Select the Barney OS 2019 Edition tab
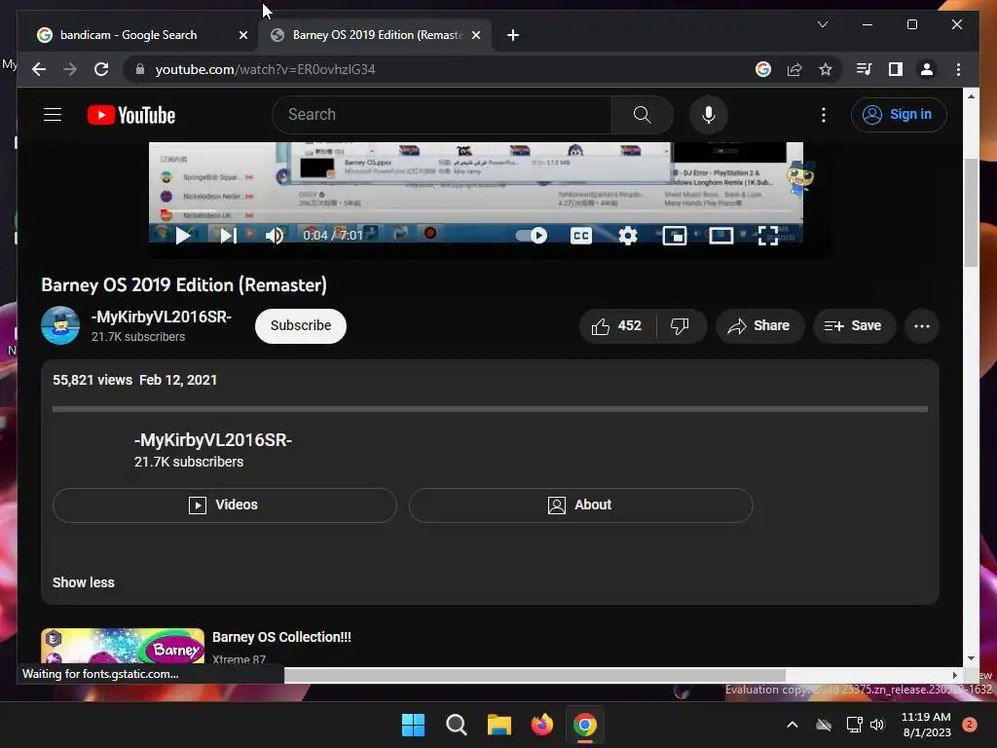997x748 pixels. coord(377,35)
